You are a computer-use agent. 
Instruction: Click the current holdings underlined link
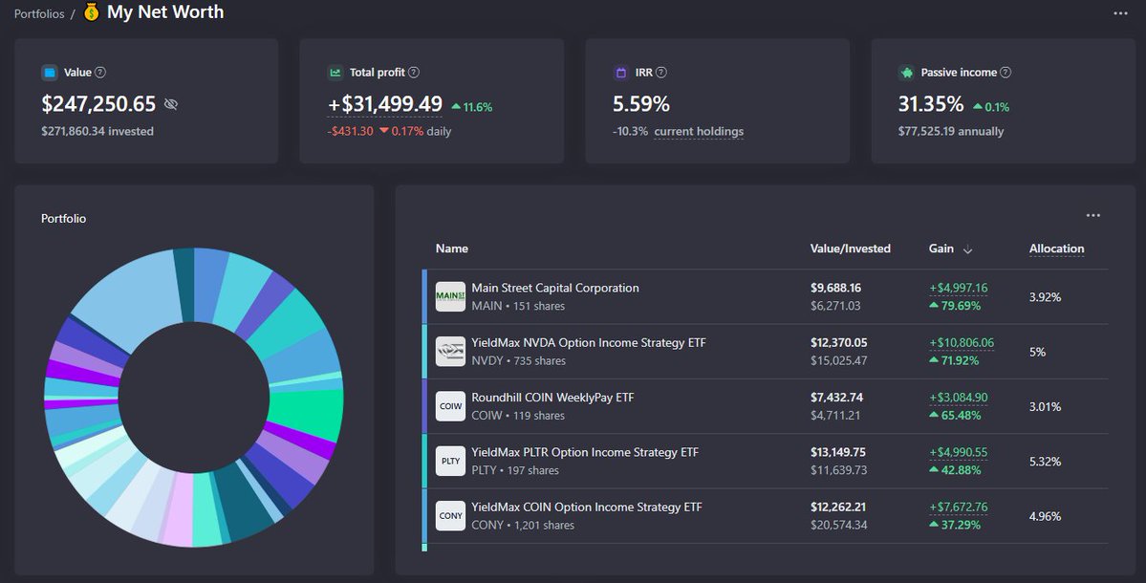(x=699, y=132)
